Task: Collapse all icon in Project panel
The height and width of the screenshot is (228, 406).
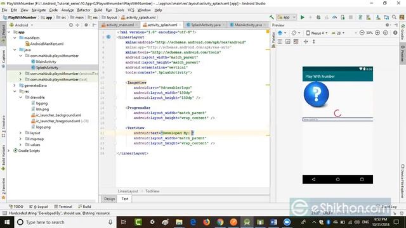Action: click(x=77, y=25)
